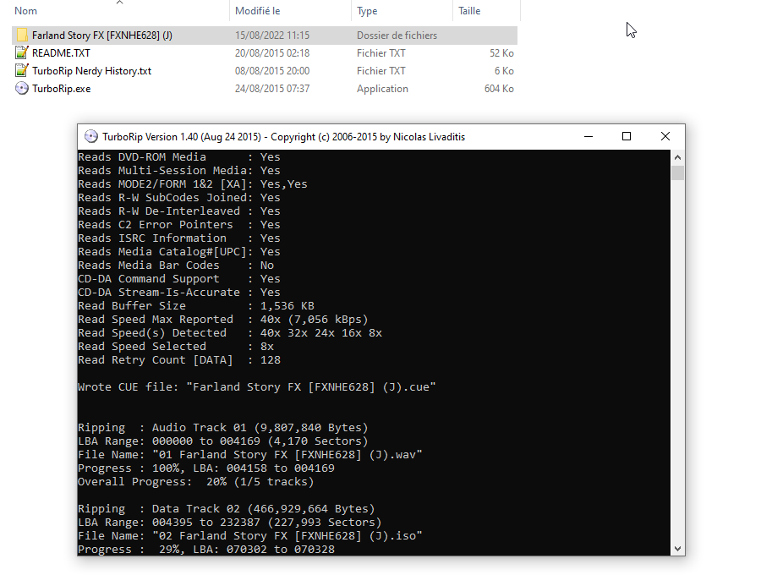Click the 604 Ko size value
This screenshot has width=761, height=586.
(x=499, y=88)
